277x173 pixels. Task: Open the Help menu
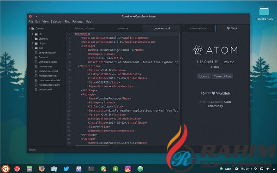[89, 22]
